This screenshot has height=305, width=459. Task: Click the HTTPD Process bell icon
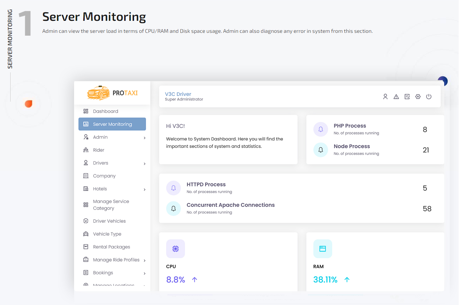point(174,188)
